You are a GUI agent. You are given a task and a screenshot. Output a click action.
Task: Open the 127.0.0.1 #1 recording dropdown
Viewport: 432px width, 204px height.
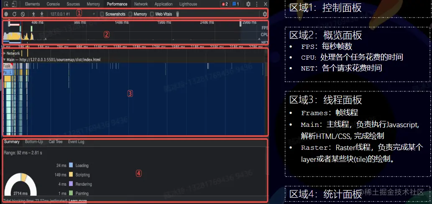(x=73, y=14)
